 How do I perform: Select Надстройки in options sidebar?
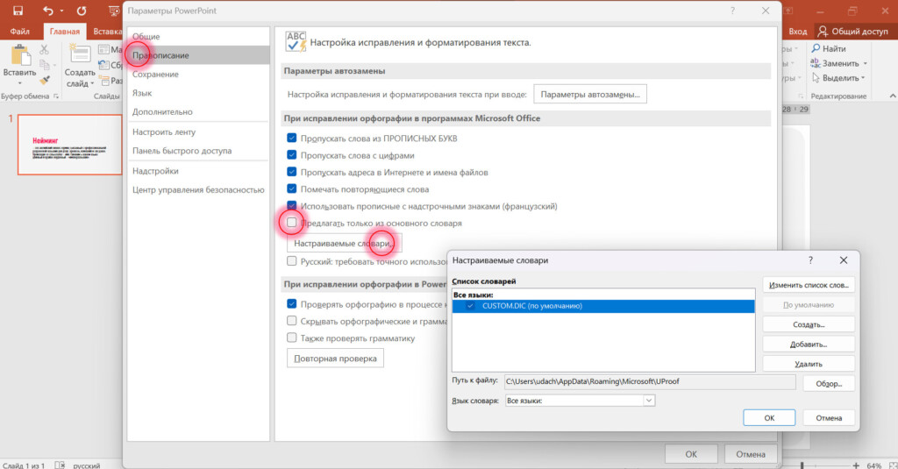tap(198, 171)
